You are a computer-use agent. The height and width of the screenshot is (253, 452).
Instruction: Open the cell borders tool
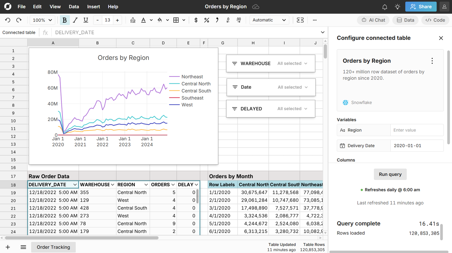(176, 20)
